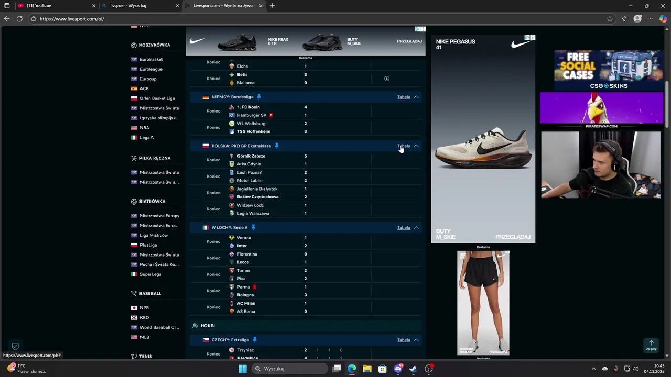The width and height of the screenshot is (671, 377).
Task: Switch to the YouTube tab
Action: coord(55,6)
